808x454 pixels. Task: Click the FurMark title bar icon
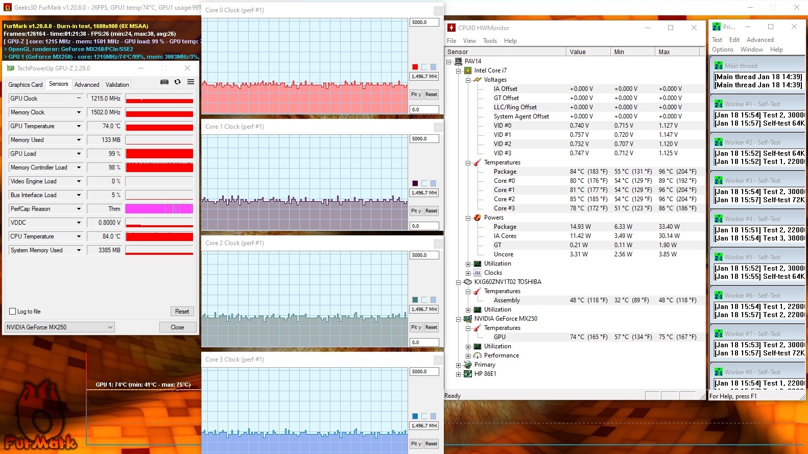pos(7,7)
